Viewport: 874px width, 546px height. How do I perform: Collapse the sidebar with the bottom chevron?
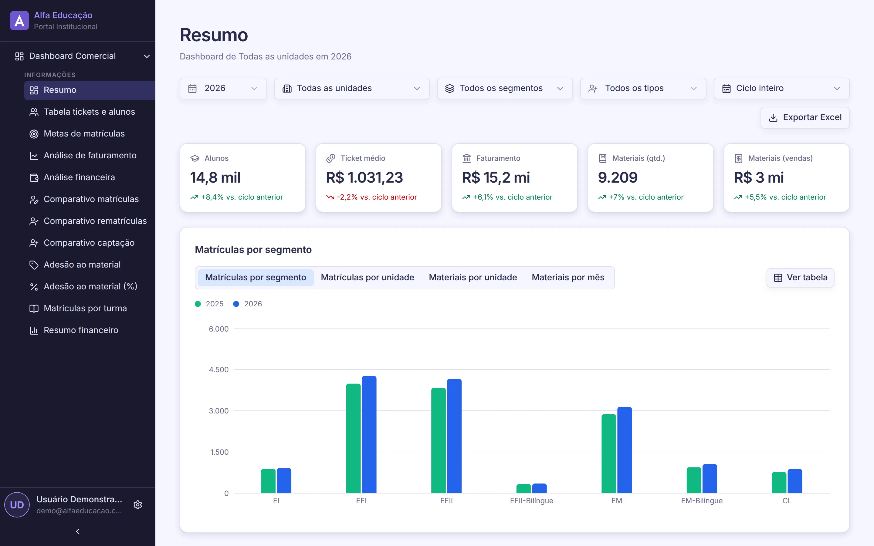pos(78,531)
